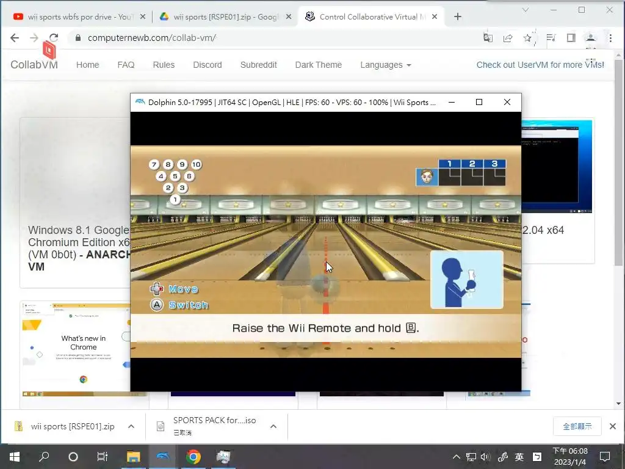The height and width of the screenshot is (469, 625).
Task: Open the Rules nav link
Action: pos(164,65)
